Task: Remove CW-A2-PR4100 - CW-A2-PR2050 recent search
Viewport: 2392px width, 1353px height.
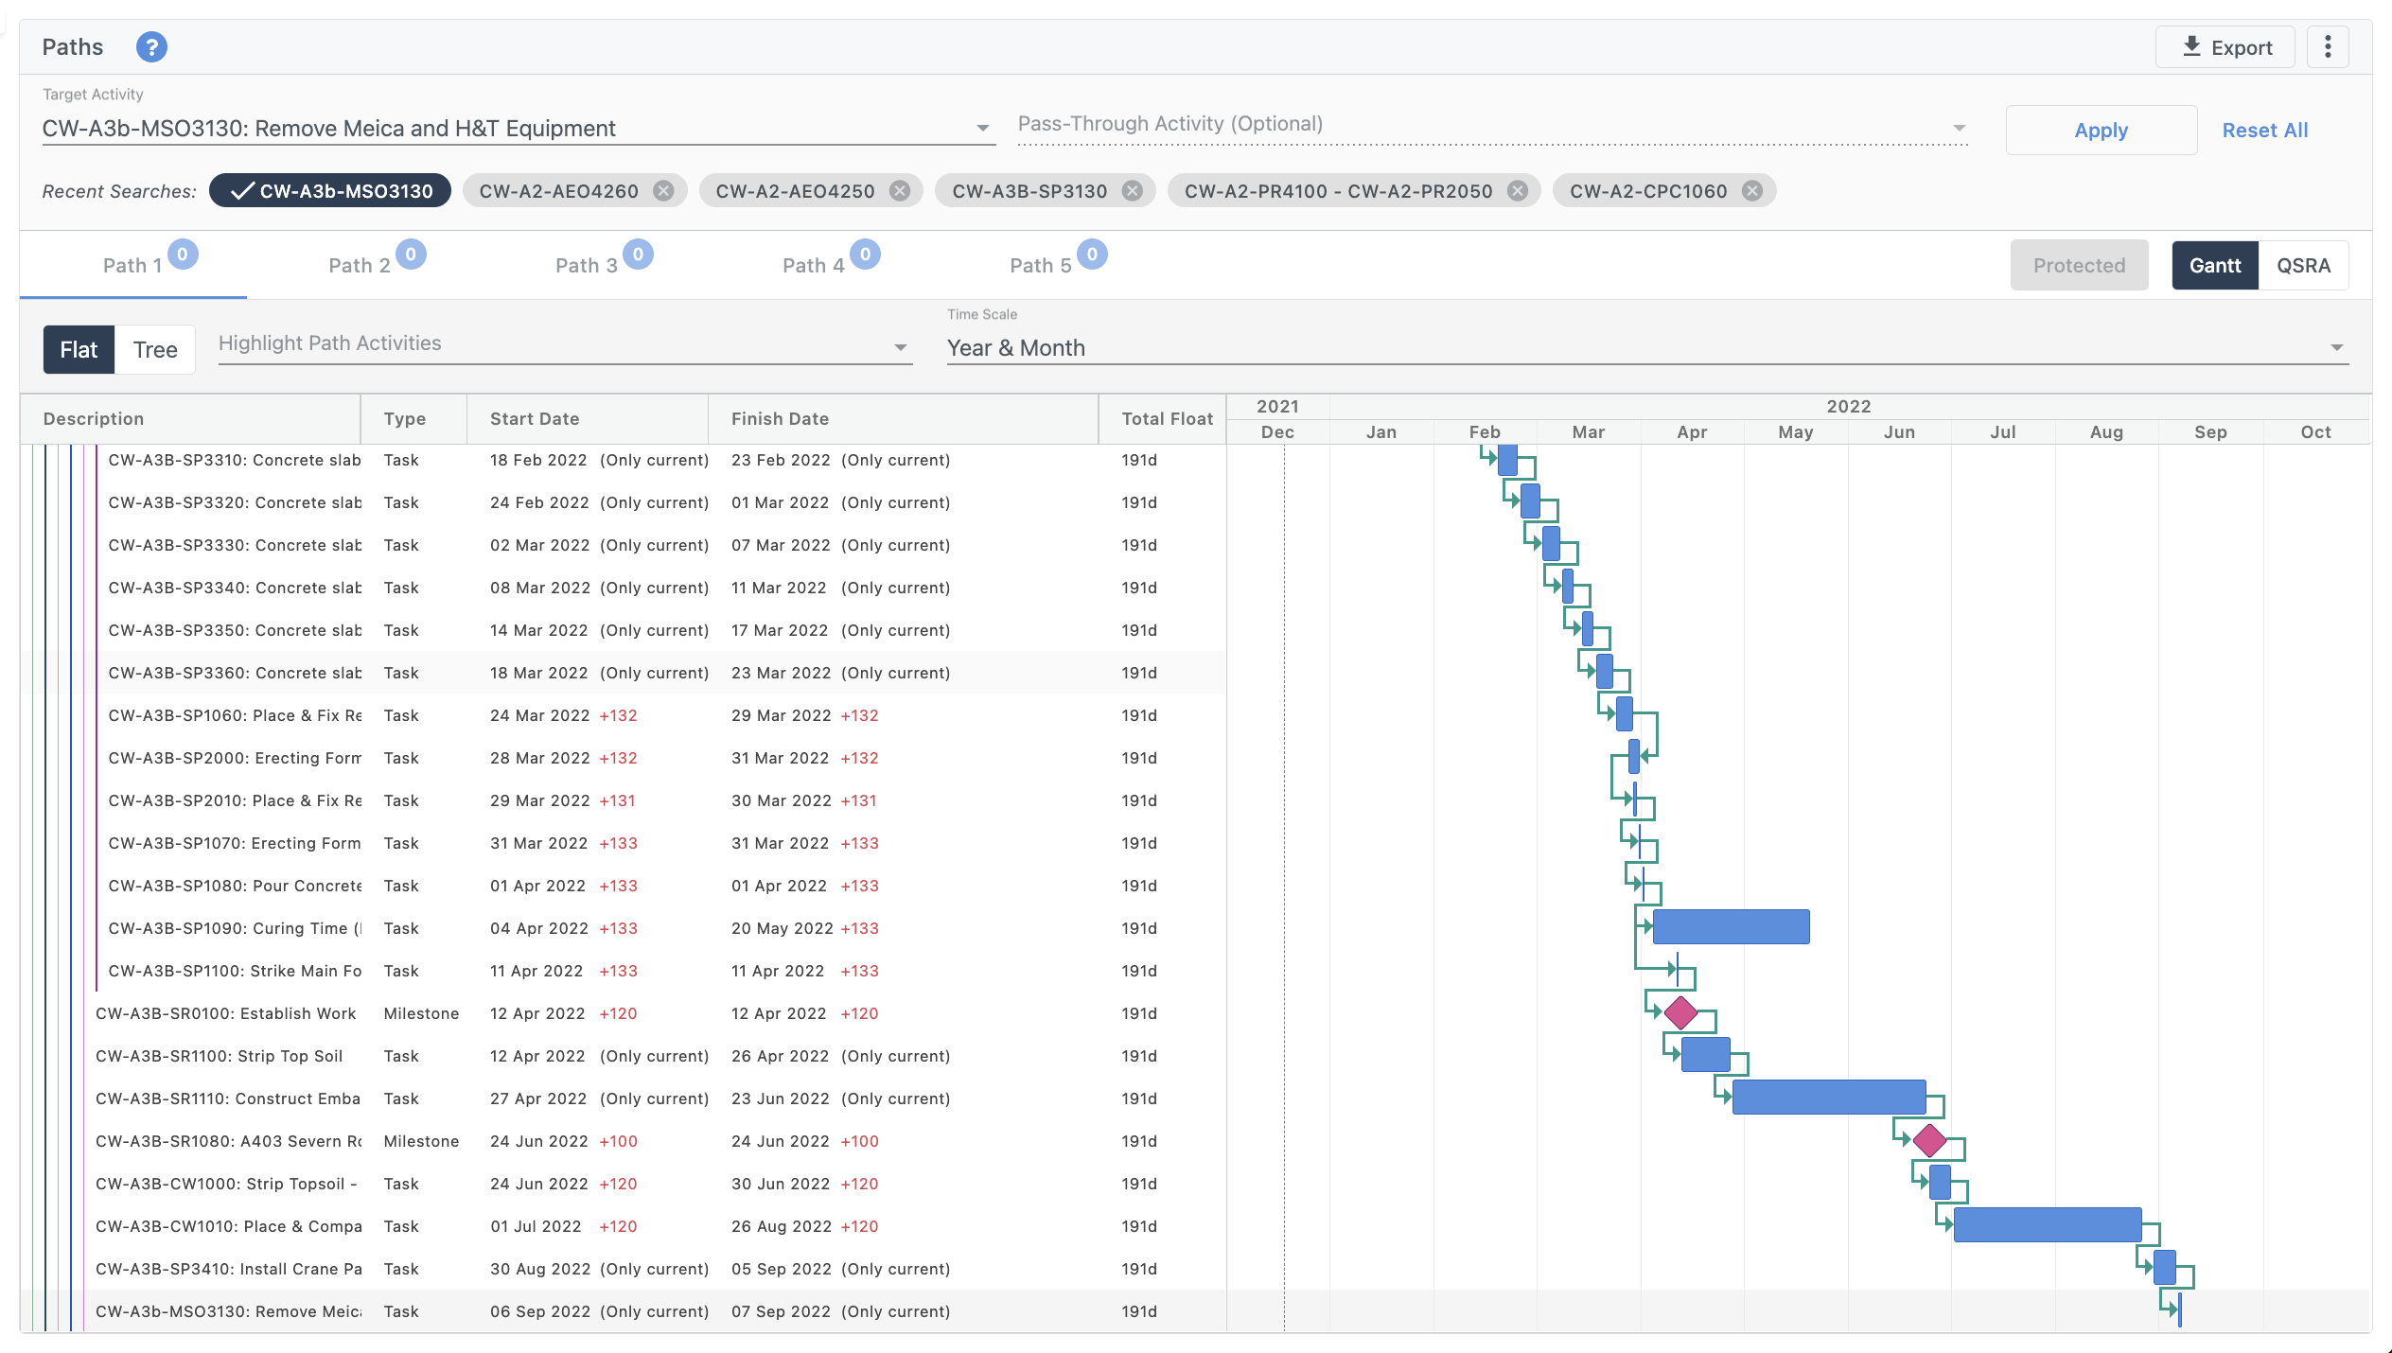Action: click(1518, 191)
